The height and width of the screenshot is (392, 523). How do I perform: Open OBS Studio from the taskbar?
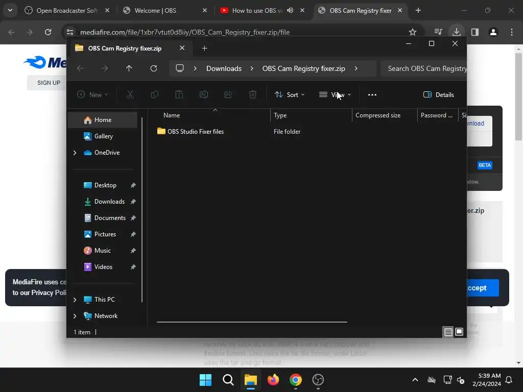pos(318,380)
